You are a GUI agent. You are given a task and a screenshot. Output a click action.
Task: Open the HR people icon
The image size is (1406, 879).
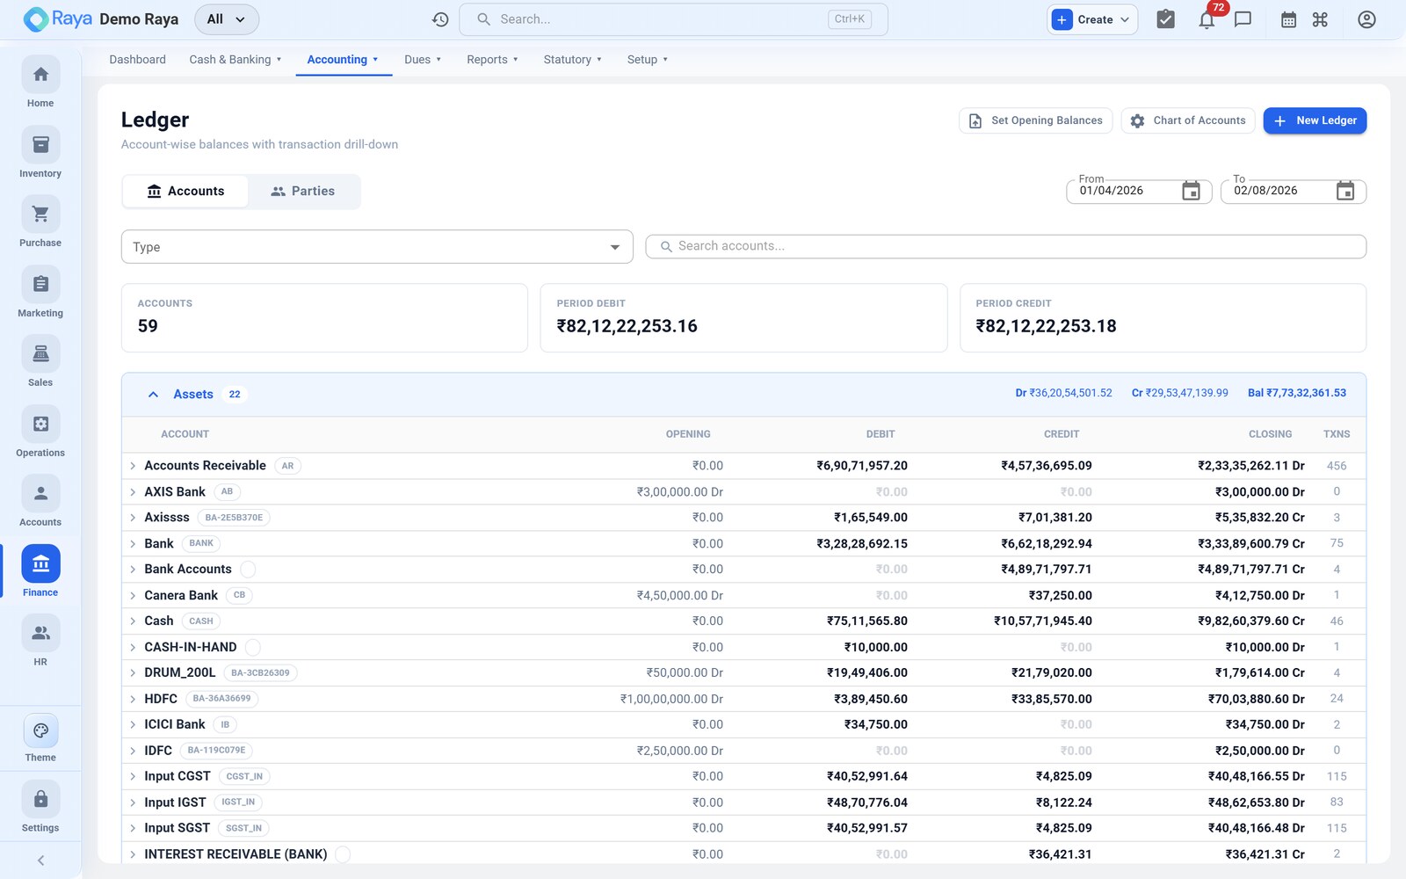pos(40,633)
